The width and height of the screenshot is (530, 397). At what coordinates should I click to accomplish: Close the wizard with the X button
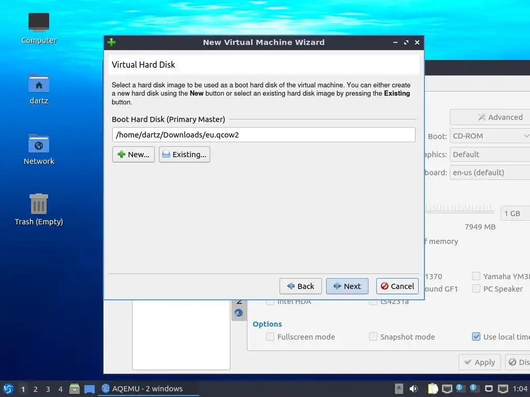pos(417,42)
